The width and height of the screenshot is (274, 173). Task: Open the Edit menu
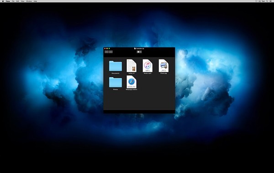pyautogui.click(x=18, y=1)
